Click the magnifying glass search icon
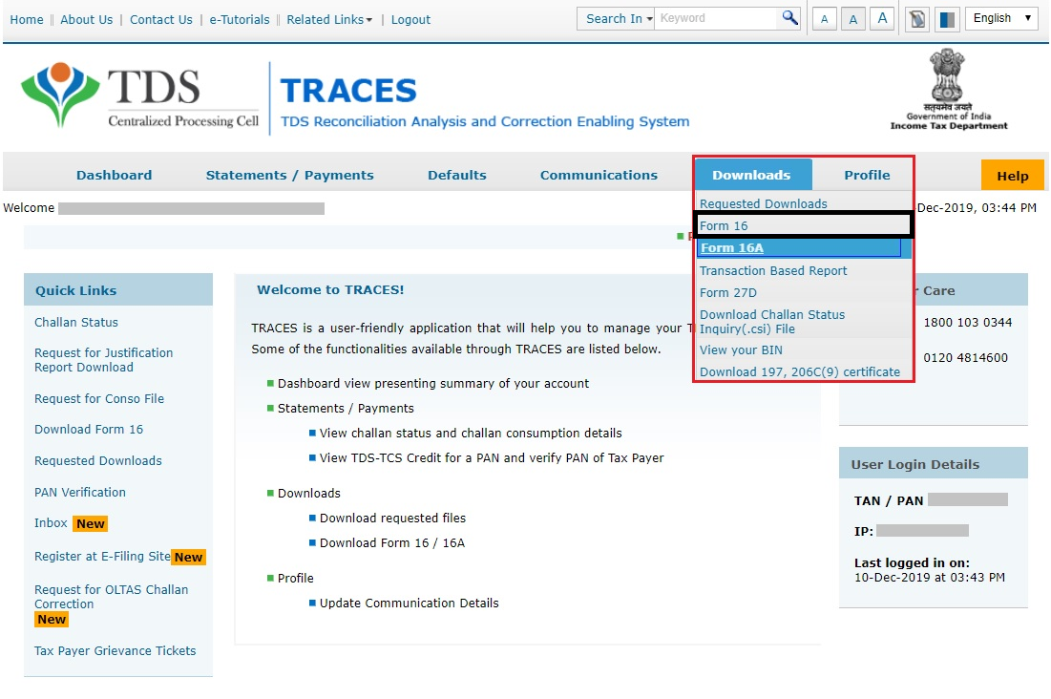The image size is (1051, 699). [x=788, y=17]
